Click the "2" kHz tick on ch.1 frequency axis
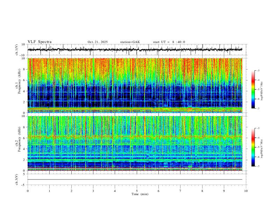 click(24, 102)
